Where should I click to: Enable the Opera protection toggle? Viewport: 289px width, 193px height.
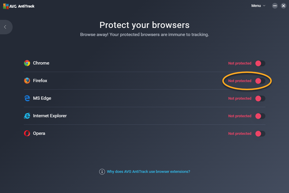pyautogui.click(x=260, y=134)
